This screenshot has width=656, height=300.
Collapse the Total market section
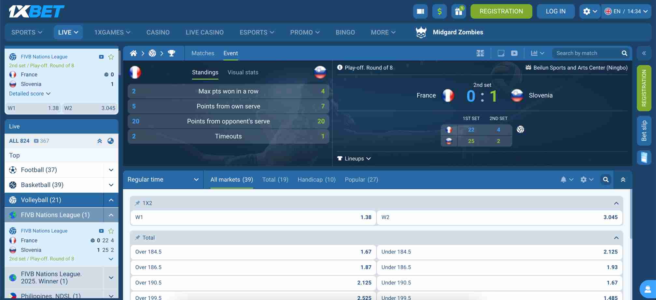(616, 238)
